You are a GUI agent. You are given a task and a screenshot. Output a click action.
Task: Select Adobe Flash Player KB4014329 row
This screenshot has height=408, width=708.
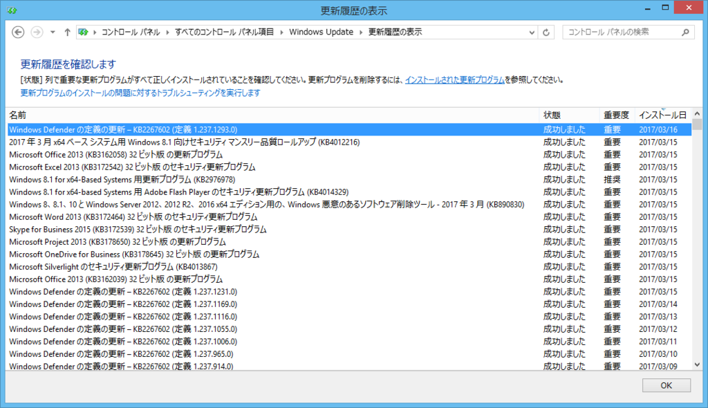(x=349, y=192)
